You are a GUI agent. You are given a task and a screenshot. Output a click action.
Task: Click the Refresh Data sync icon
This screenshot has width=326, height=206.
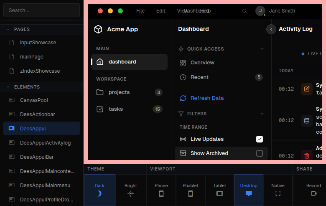(183, 98)
